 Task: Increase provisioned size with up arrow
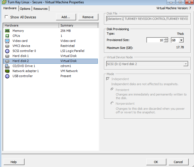coord(166,39)
